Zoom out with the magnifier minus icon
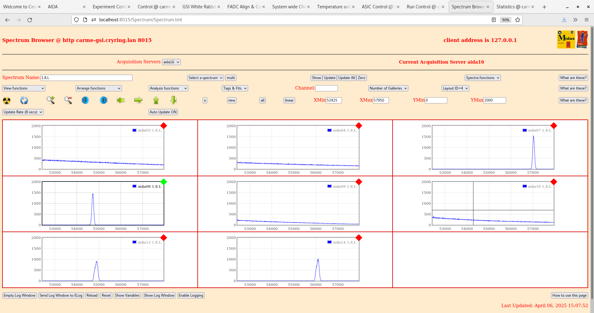Image resolution: width=594 pixels, height=313 pixels. click(68, 100)
